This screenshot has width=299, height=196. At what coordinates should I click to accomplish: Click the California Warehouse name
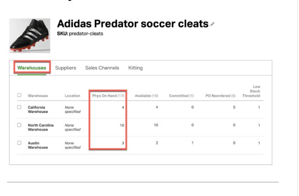click(x=38, y=109)
